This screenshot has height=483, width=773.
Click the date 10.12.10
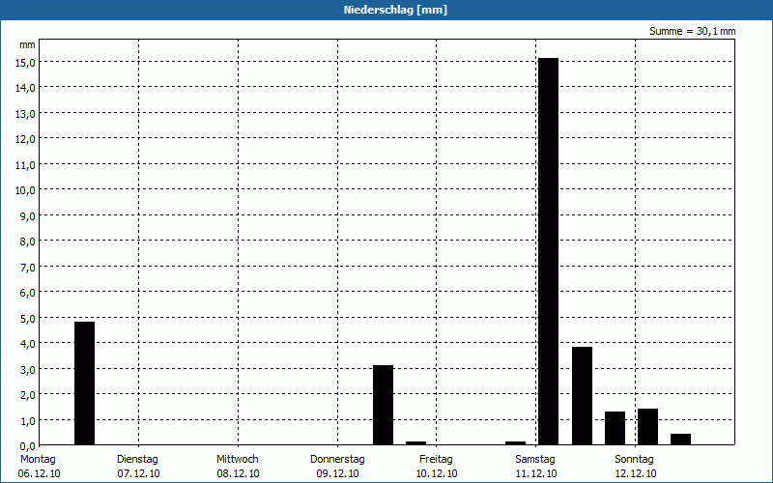437,474
